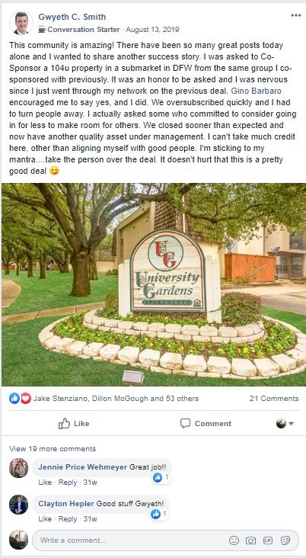306x558 pixels.
Task: Open Gwyeth C. Smith's profile picture
Action: point(21,23)
